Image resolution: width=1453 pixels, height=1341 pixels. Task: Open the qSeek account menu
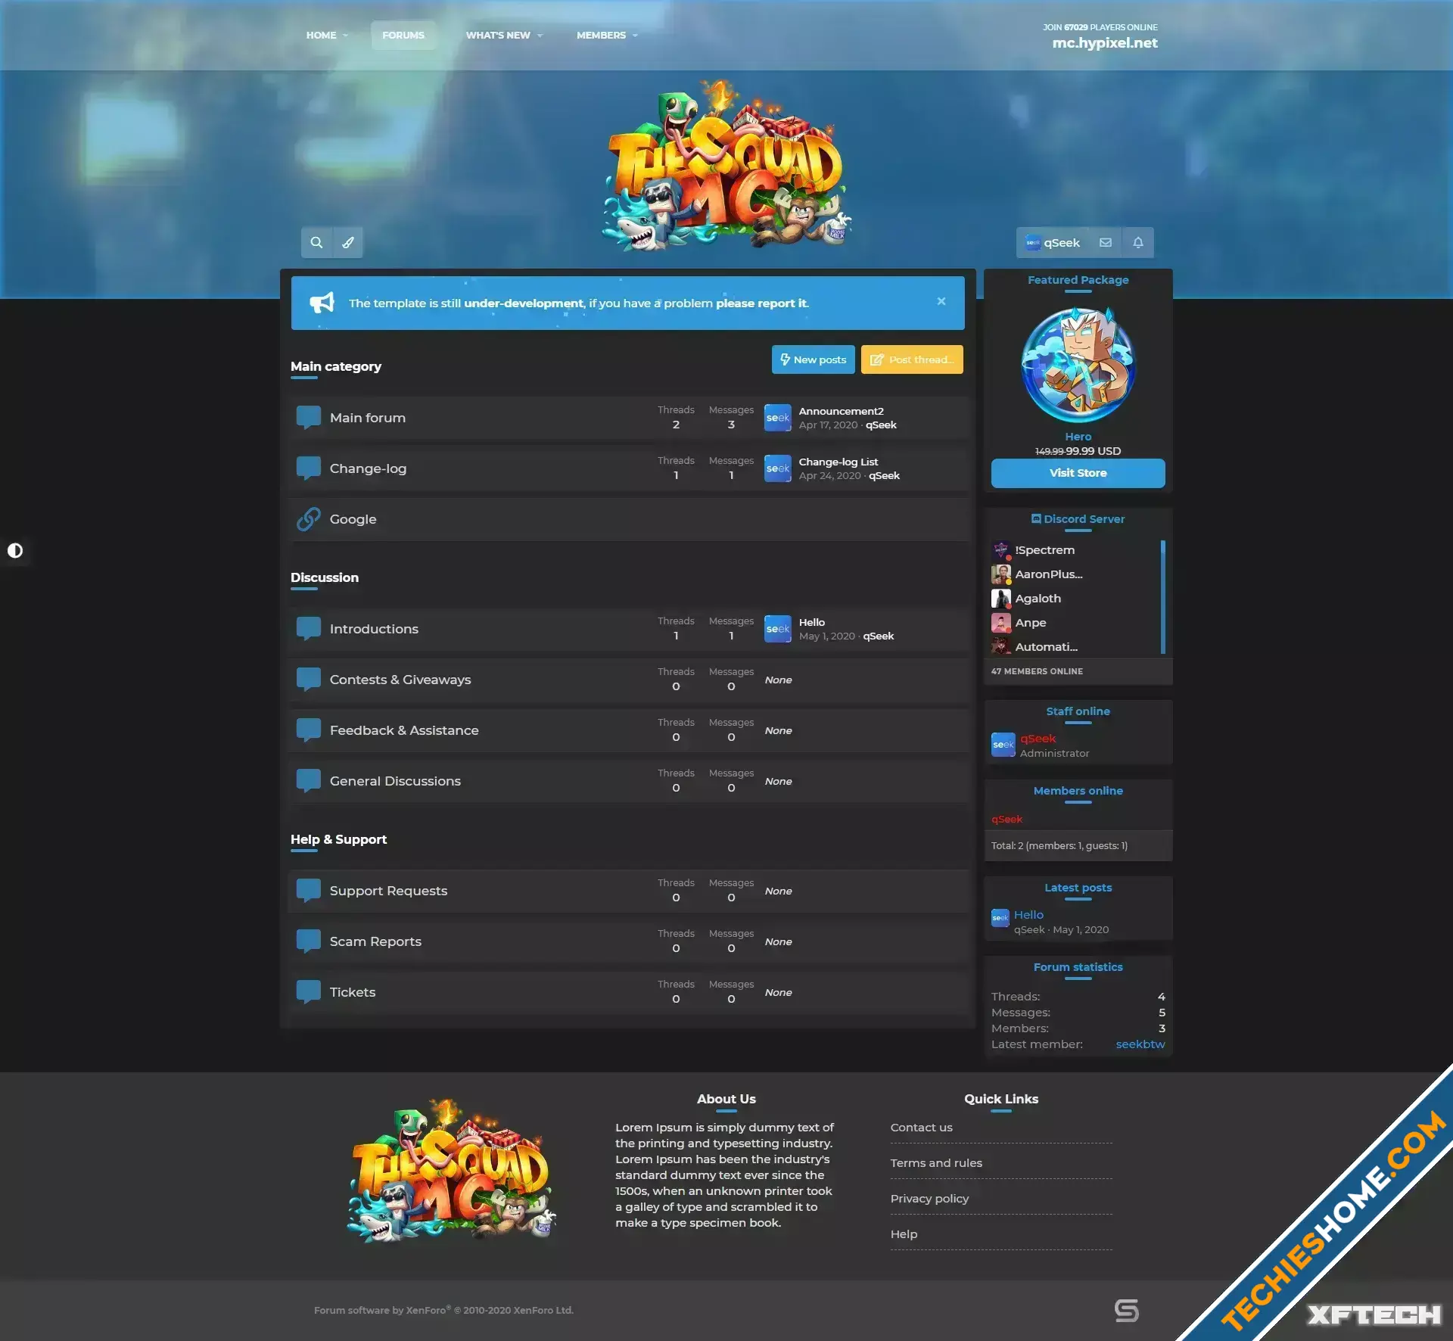click(1053, 243)
